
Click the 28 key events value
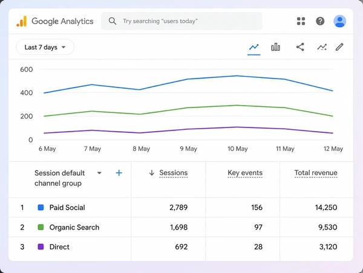pyautogui.click(x=258, y=246)
